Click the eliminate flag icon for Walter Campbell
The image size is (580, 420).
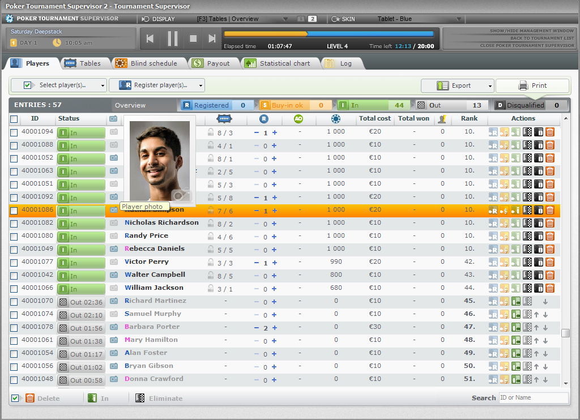[527, 276]
